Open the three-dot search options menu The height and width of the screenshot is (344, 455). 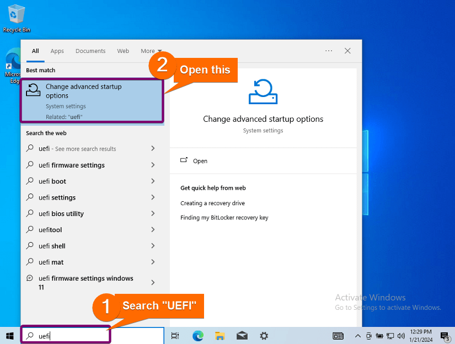point(329,51)
